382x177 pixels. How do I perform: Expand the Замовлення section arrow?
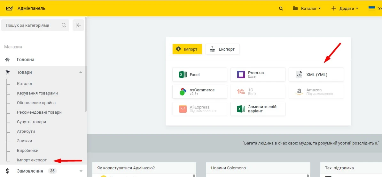(x=81, y=171)
